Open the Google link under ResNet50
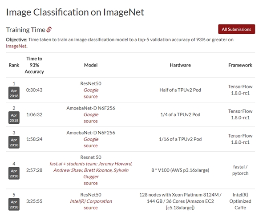The image size is (267, 216). pos(91,90)
